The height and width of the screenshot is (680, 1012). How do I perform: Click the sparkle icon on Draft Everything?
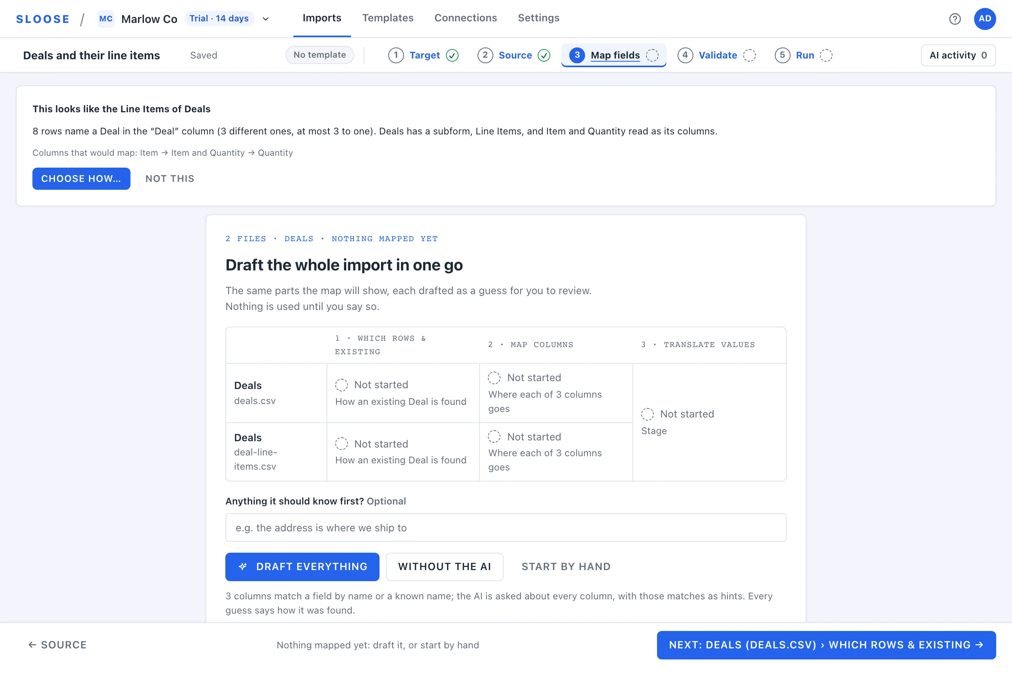(243, 567)
